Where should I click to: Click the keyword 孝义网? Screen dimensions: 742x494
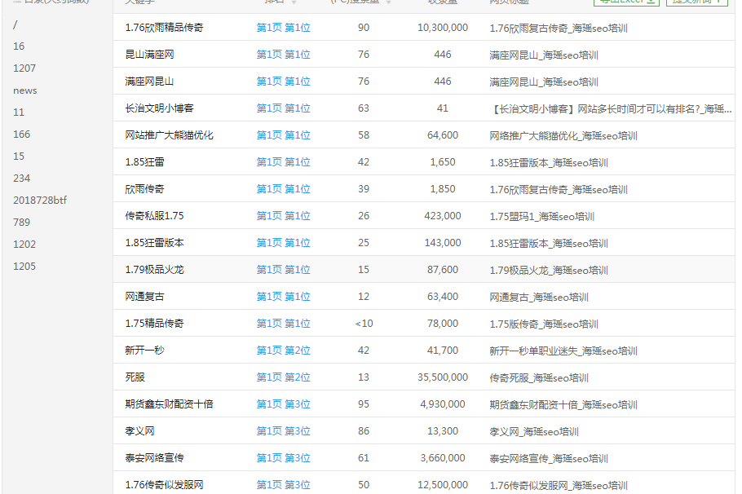pos(139,431)
